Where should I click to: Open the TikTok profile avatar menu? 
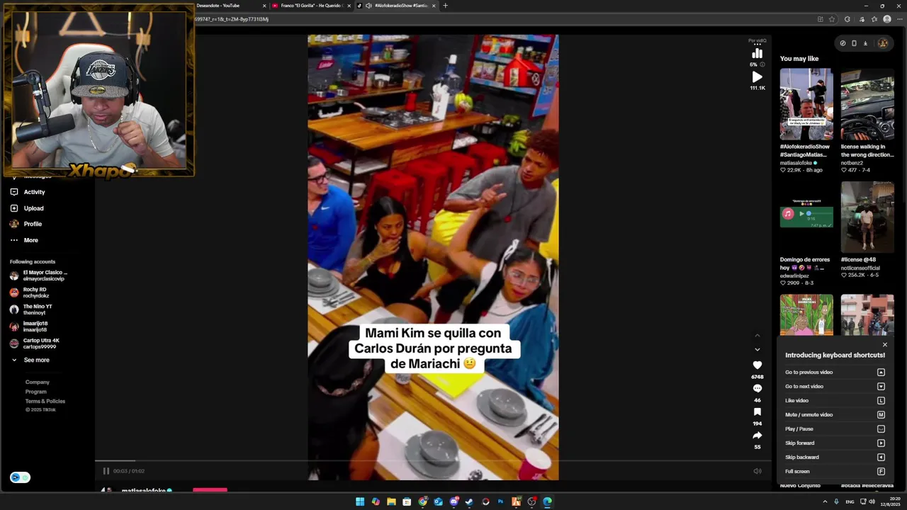click(882, 43)
